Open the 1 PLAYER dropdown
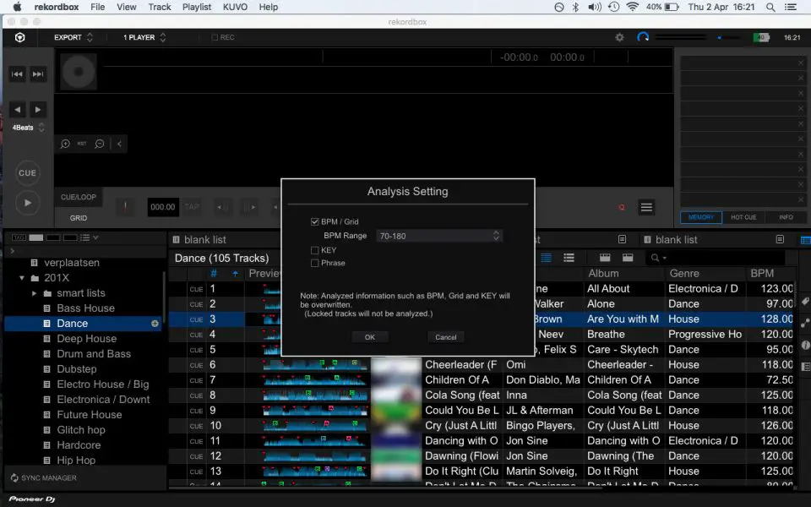The width and height of the screenshot is (811, 507). point(144,37)
